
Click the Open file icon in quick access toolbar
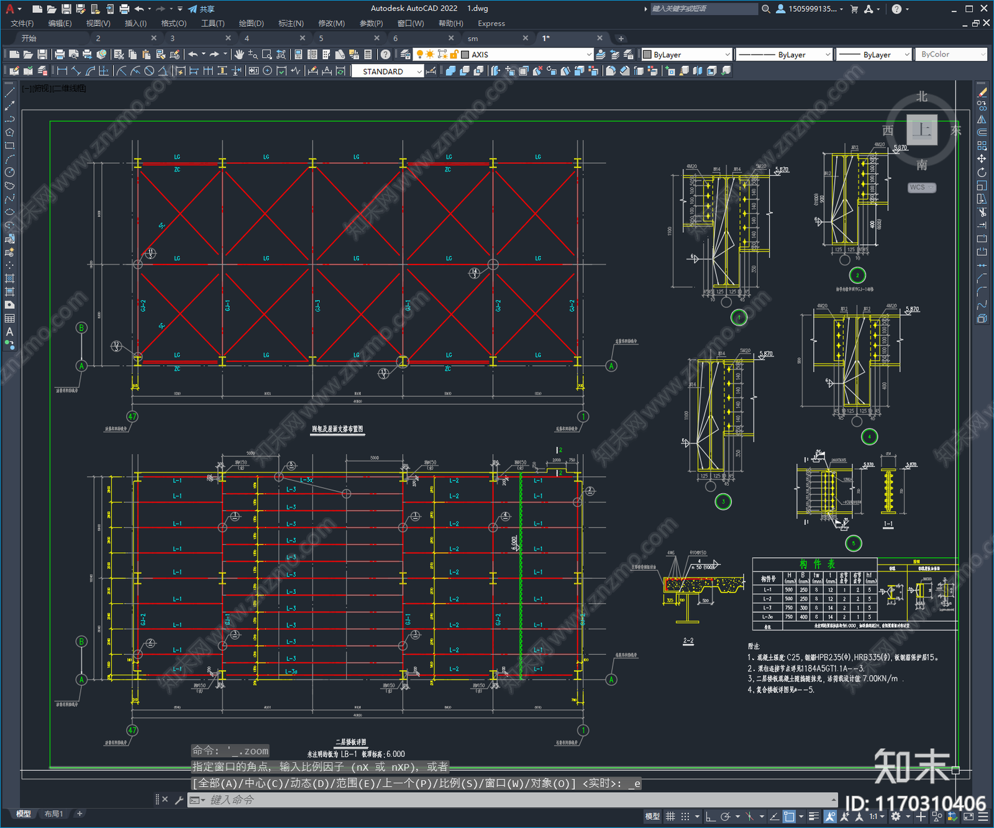(x=51, y=9)
